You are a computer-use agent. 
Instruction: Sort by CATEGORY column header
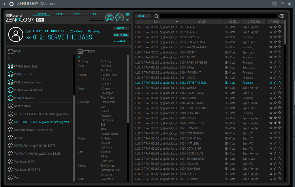254,22
